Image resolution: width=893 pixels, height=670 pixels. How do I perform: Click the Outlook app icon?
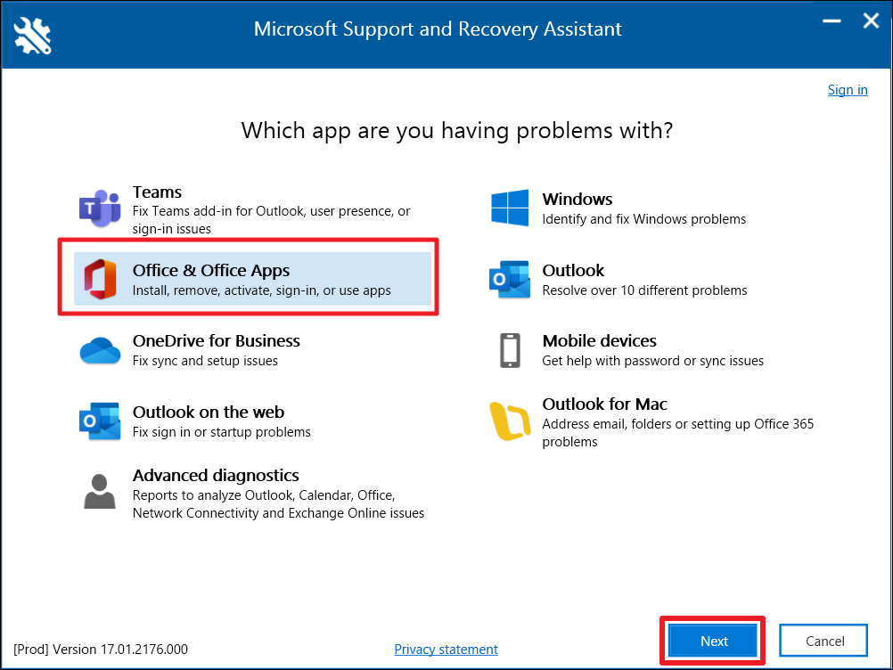(x=510, y=279)
